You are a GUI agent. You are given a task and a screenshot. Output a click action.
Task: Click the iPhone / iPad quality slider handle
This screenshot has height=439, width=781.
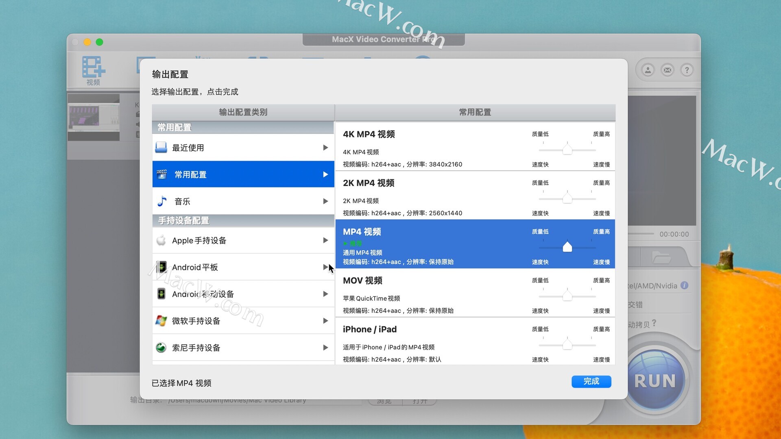[x=567, y=345]
